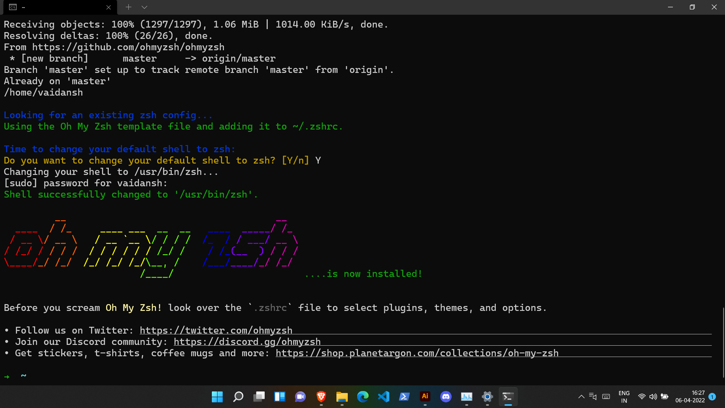Click the '....is now installed!' text
The image size is (725, 408).
click(363, 274)
